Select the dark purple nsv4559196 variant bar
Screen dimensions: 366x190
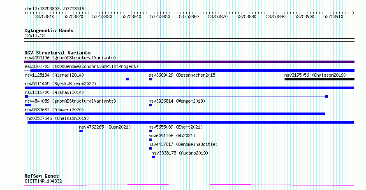189,62
